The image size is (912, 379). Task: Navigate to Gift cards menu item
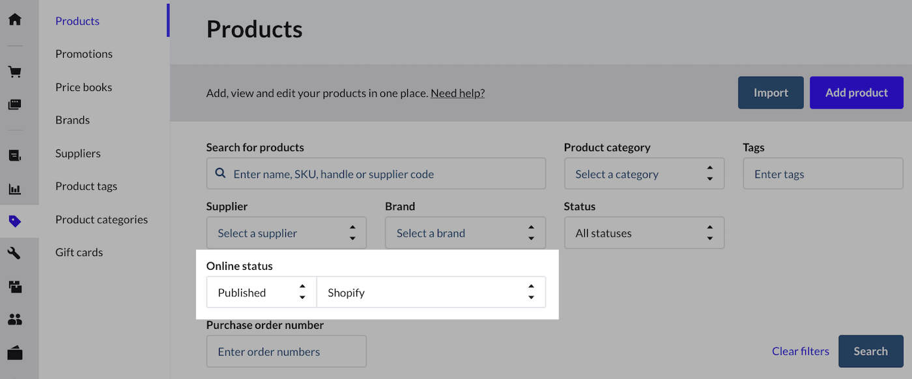tap(79, 252)
